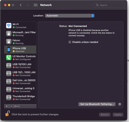Select the Falcon service name
Viewport: 129px width, 122px height.
[x=16, y=40]
